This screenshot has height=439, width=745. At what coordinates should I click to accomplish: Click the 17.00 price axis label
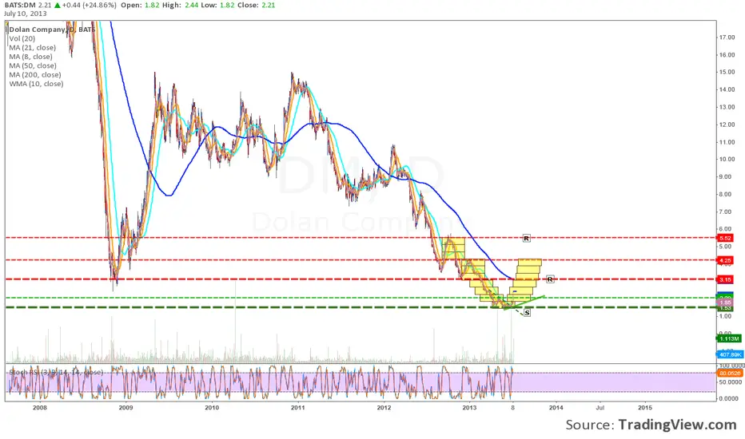coord(727,37)
